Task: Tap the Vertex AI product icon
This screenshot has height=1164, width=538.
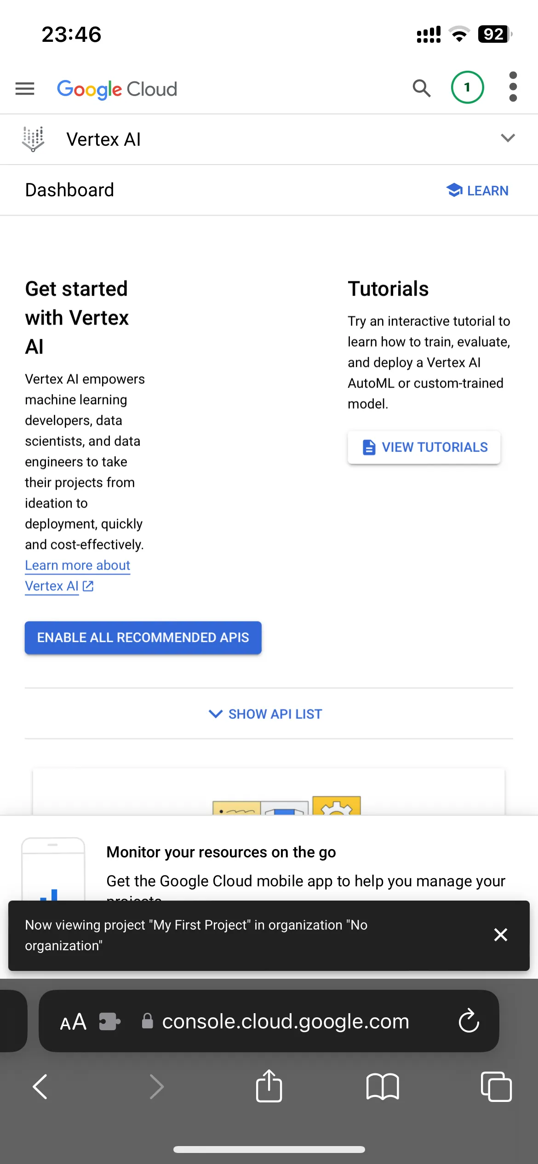Action: click(x=34, y=139)
